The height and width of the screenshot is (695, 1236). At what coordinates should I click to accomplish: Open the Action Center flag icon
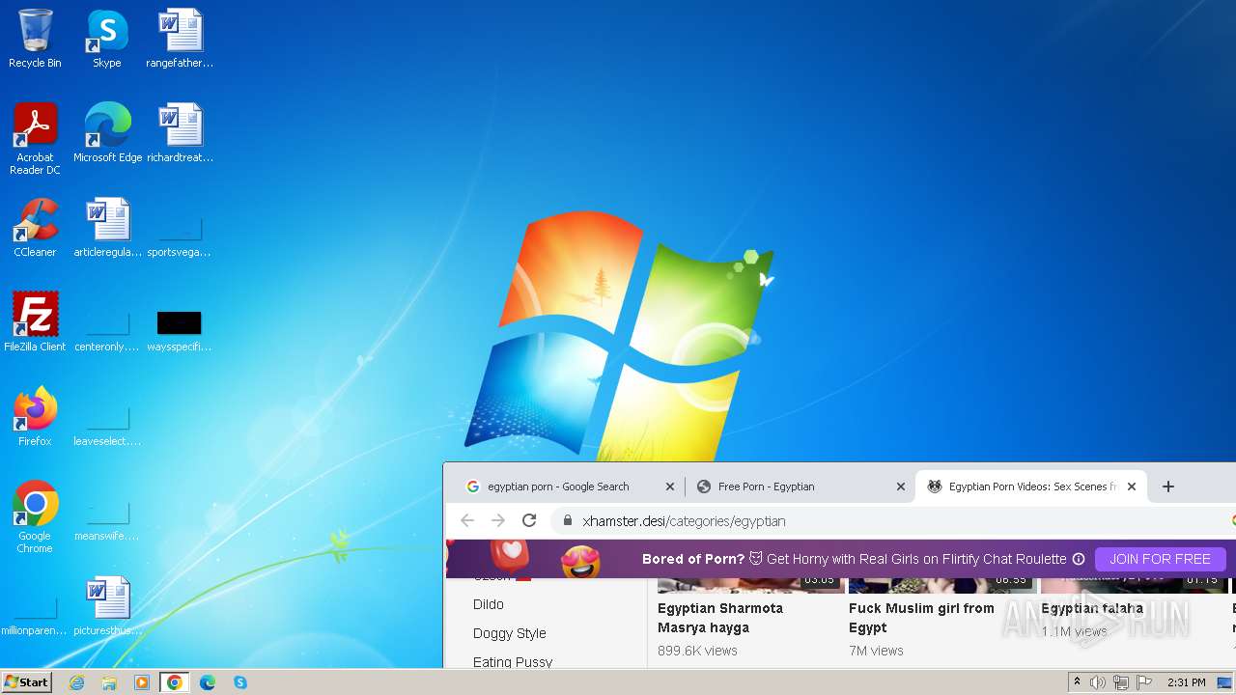[x=1144, y=682]
